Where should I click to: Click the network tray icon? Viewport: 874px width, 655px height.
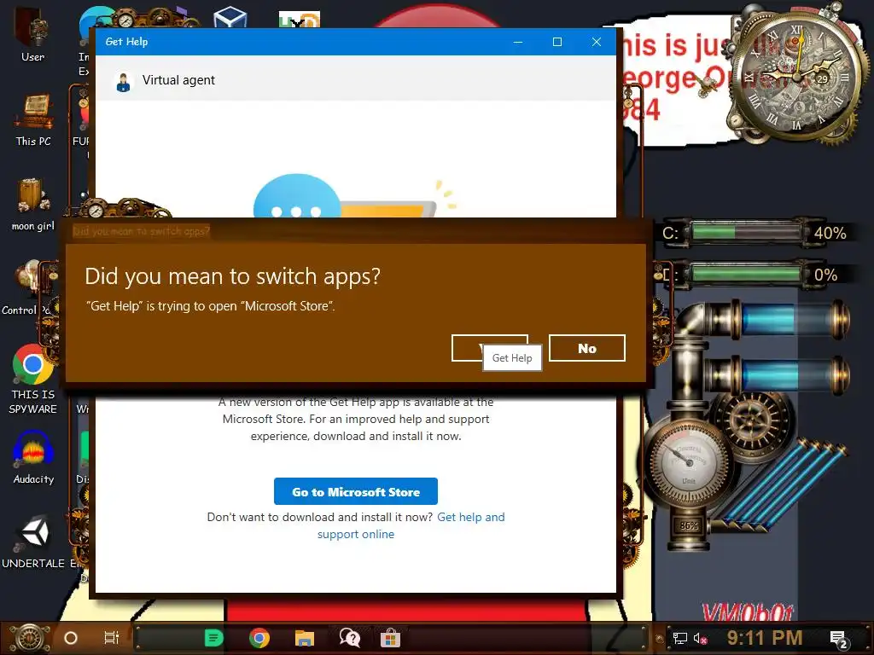680,638
